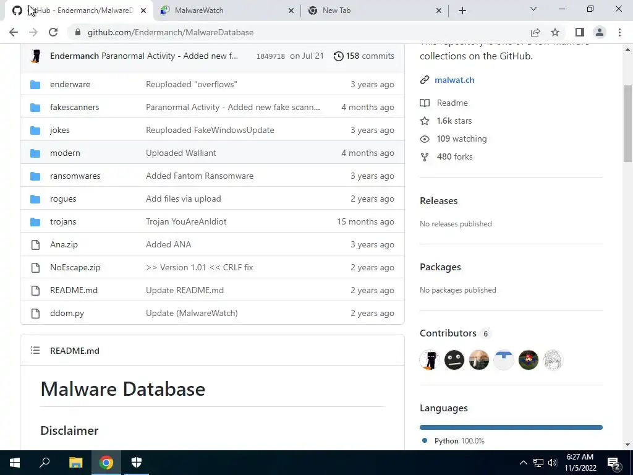Reload the GitHub page
Viewport: 633px width, 475px height.
[x=53, y=32]
